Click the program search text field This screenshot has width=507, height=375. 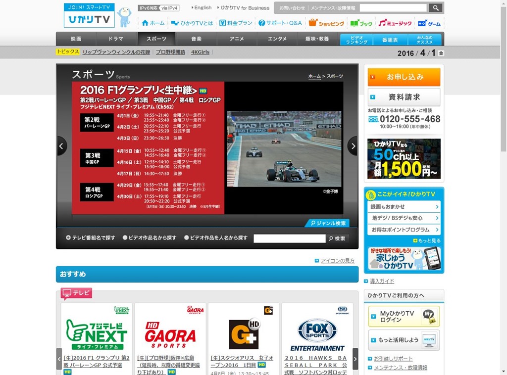pyautogui.click(x=289, y=238)
